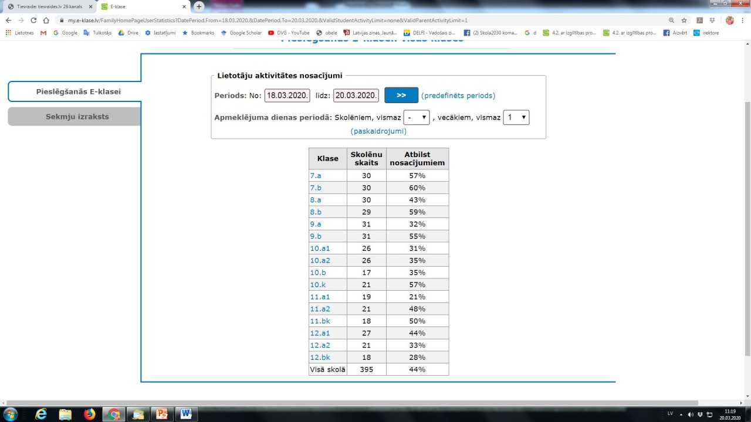Open a new browser tab
This screenshot has width=751, height=422.
click(x=199, y=6)
